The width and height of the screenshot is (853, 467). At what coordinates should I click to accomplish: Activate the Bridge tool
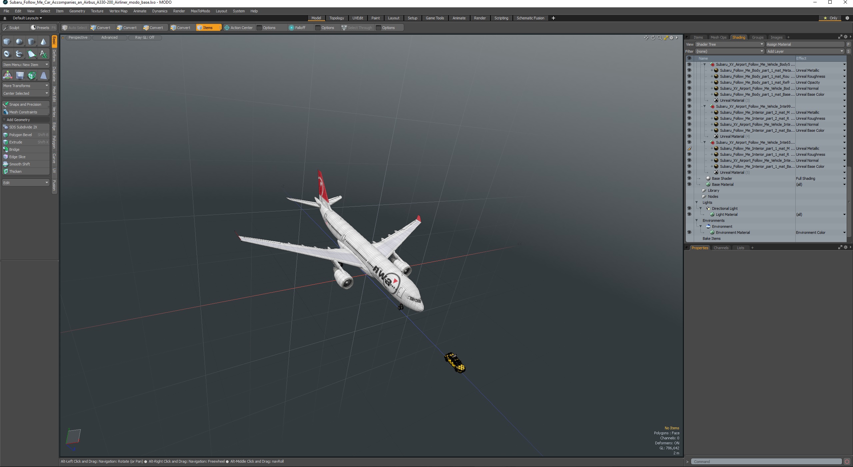pyautogui.click(x=26, y=149)
